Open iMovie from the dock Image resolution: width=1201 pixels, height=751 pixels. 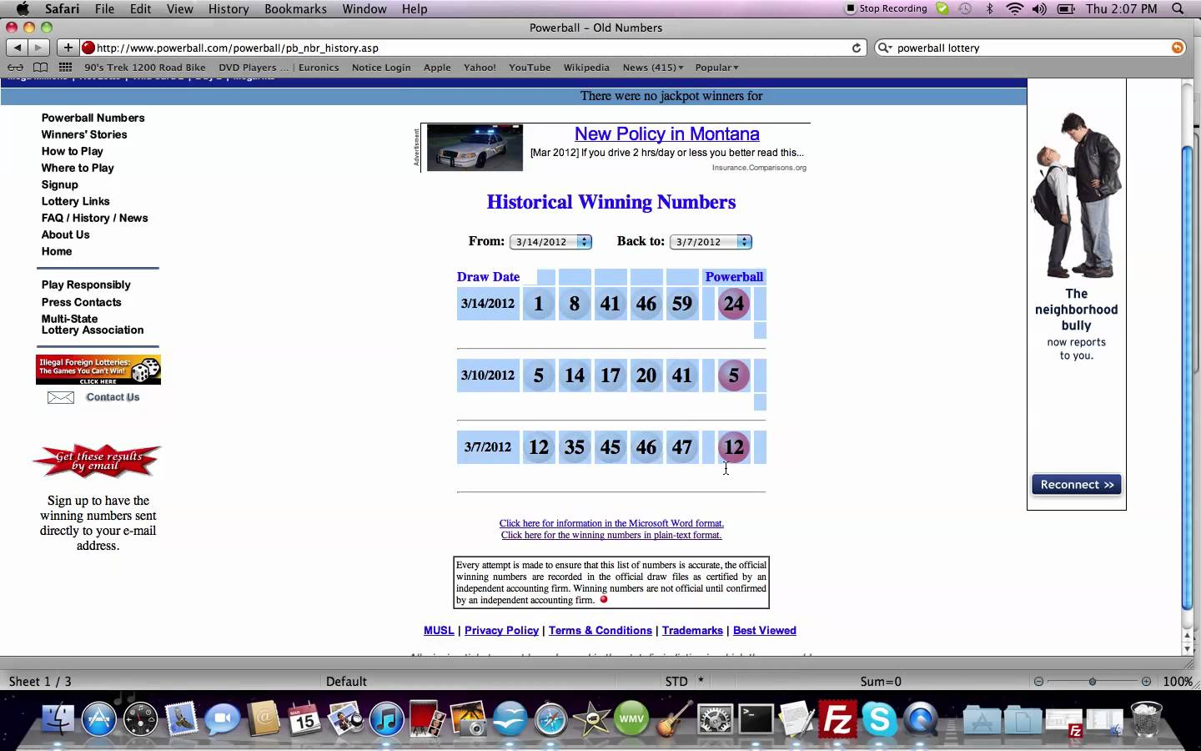pos(591,718)
